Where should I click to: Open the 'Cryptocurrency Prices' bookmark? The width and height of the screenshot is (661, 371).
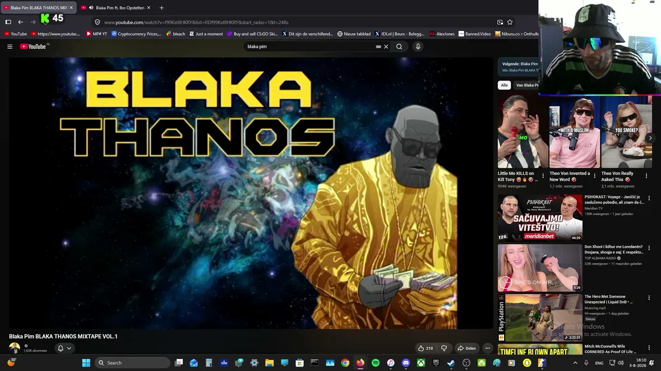(136, 34)
